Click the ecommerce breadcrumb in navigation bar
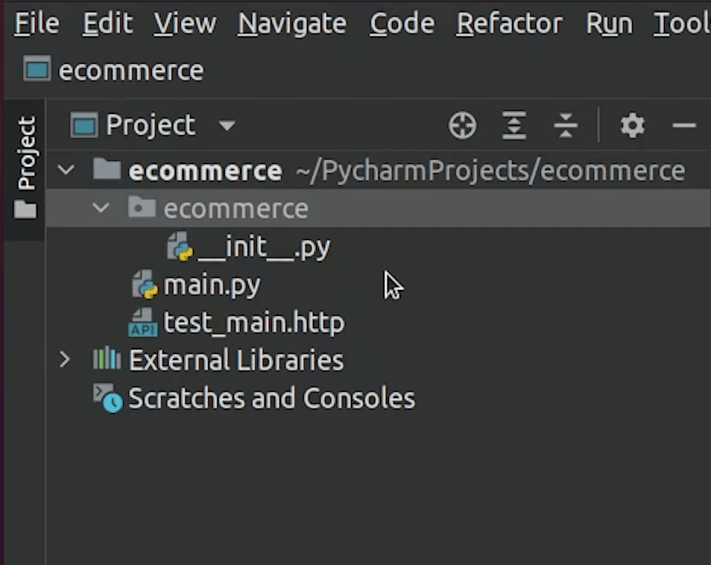 pos(131,71)
